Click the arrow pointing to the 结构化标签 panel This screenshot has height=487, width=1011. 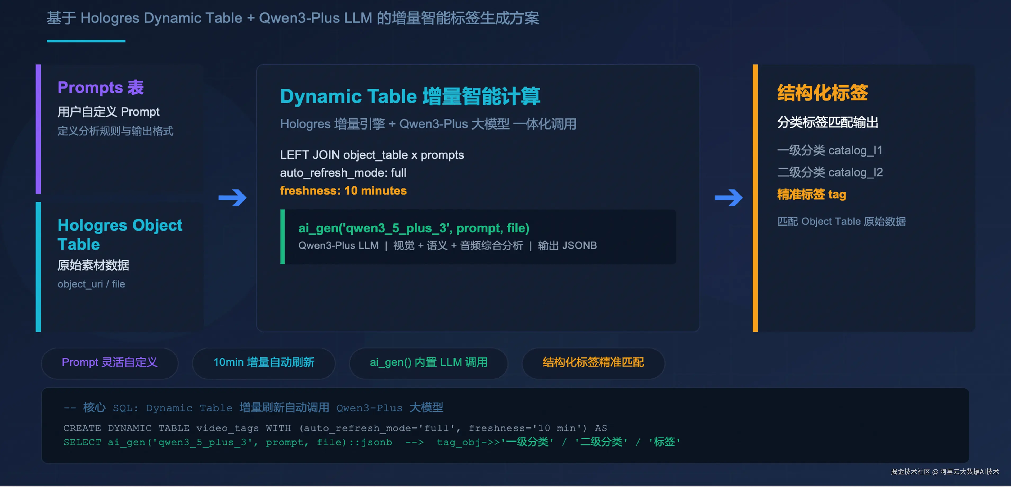point(729,197)
